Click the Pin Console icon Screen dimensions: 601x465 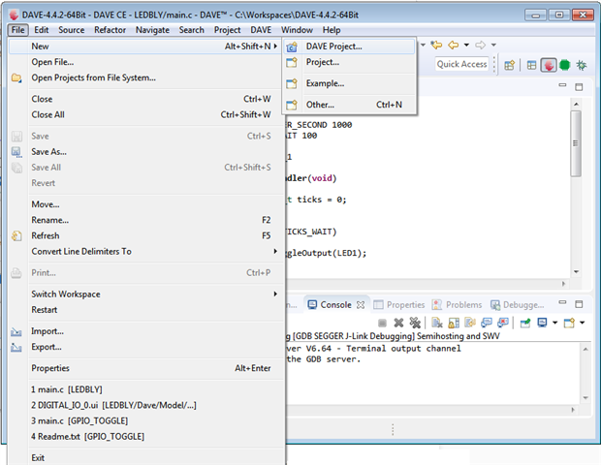pos(525,323)
